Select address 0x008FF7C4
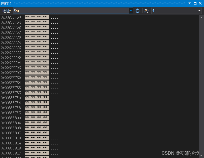The width and height of the screenshot is (204, 158). (x=11, y=43)
